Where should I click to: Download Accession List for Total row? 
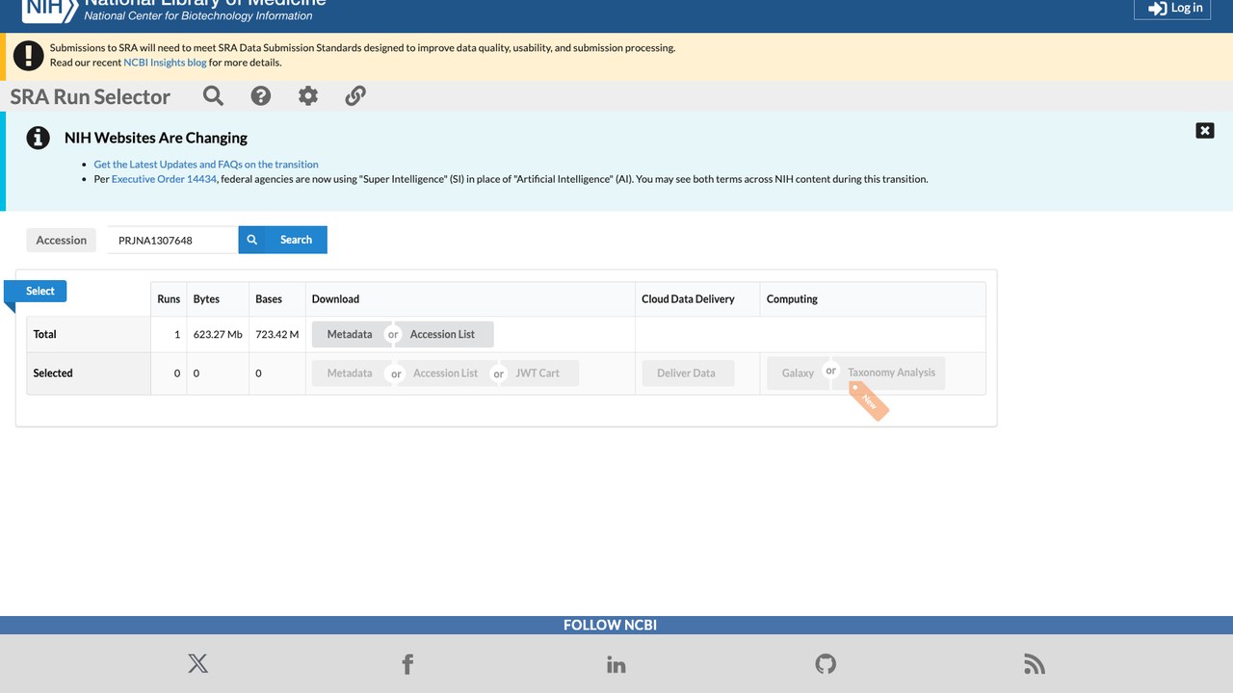coord(442,334)
